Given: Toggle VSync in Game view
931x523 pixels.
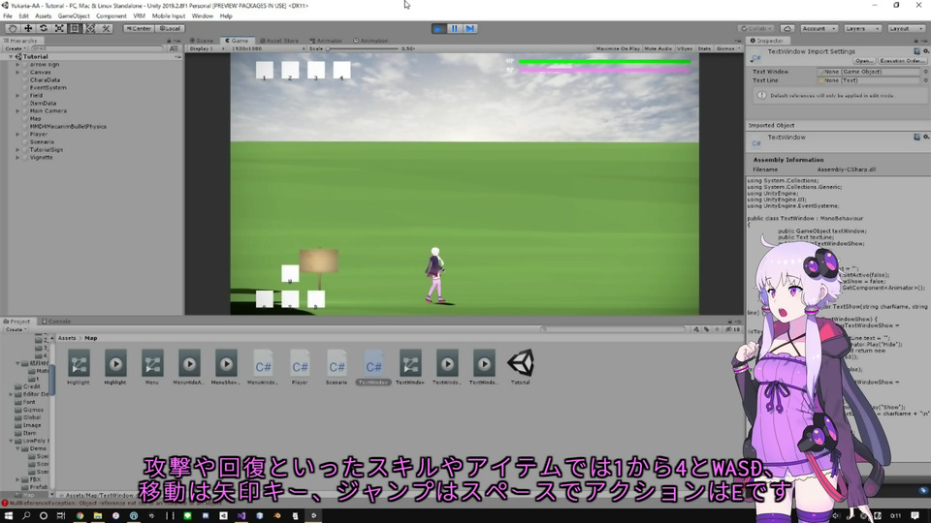Looking at the screenshot, I should [x=685, y=48].
